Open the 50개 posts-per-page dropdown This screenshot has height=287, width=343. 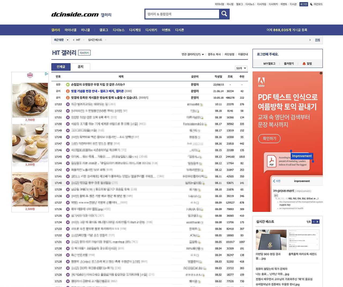click(241, 68)
